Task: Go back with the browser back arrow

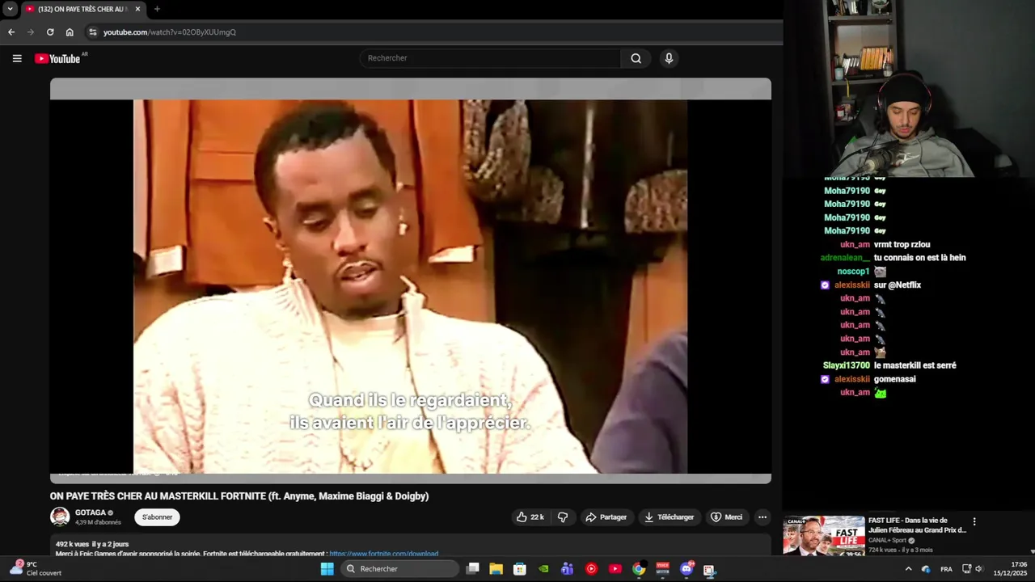Action: point(11,32)
